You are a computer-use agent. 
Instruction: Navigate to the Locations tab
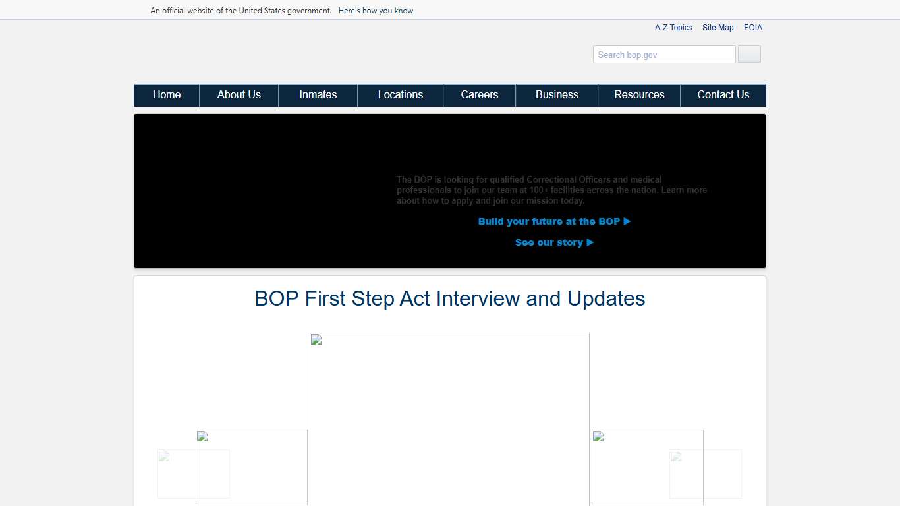(400, 95)
